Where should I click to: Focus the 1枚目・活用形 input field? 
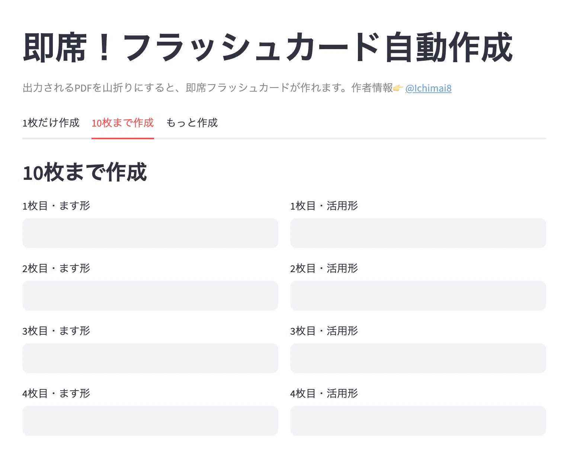point(418,233)
